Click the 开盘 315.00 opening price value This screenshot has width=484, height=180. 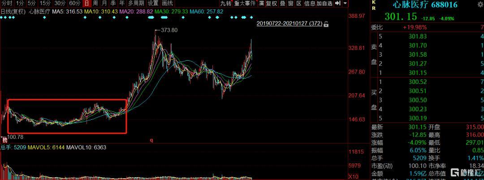pyautogui.click(x=474, y=127)
